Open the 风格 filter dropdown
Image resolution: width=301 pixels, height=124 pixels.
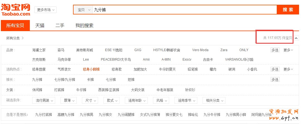[x=162, y=100]
